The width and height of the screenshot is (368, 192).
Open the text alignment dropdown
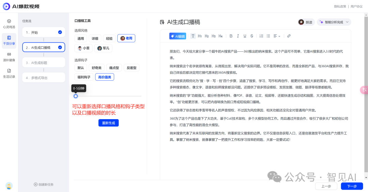click(277, 36)
